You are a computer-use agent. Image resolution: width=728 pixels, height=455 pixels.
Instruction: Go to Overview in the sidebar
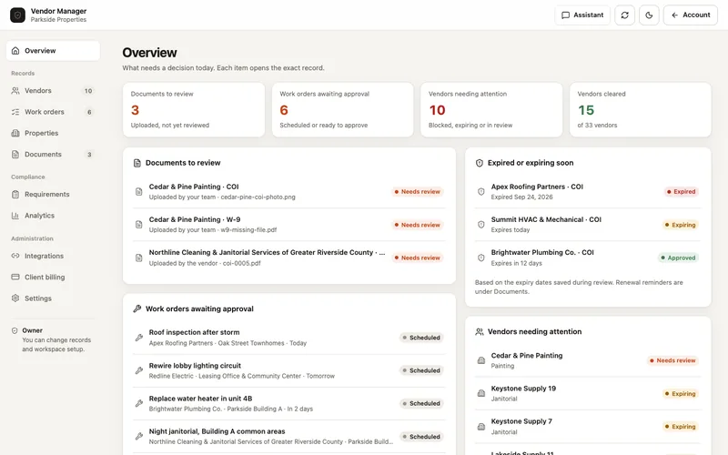[53, 51]
